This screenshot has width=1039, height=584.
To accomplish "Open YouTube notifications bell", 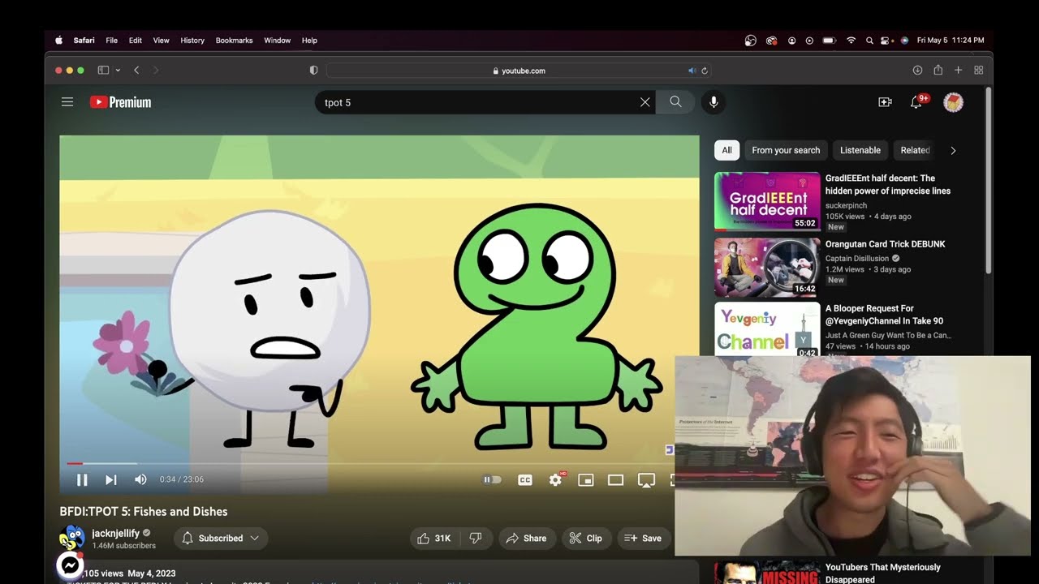I will (x=916, y=102).
